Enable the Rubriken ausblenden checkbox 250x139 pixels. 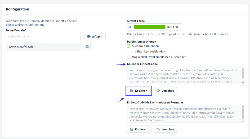click(134, 52)
